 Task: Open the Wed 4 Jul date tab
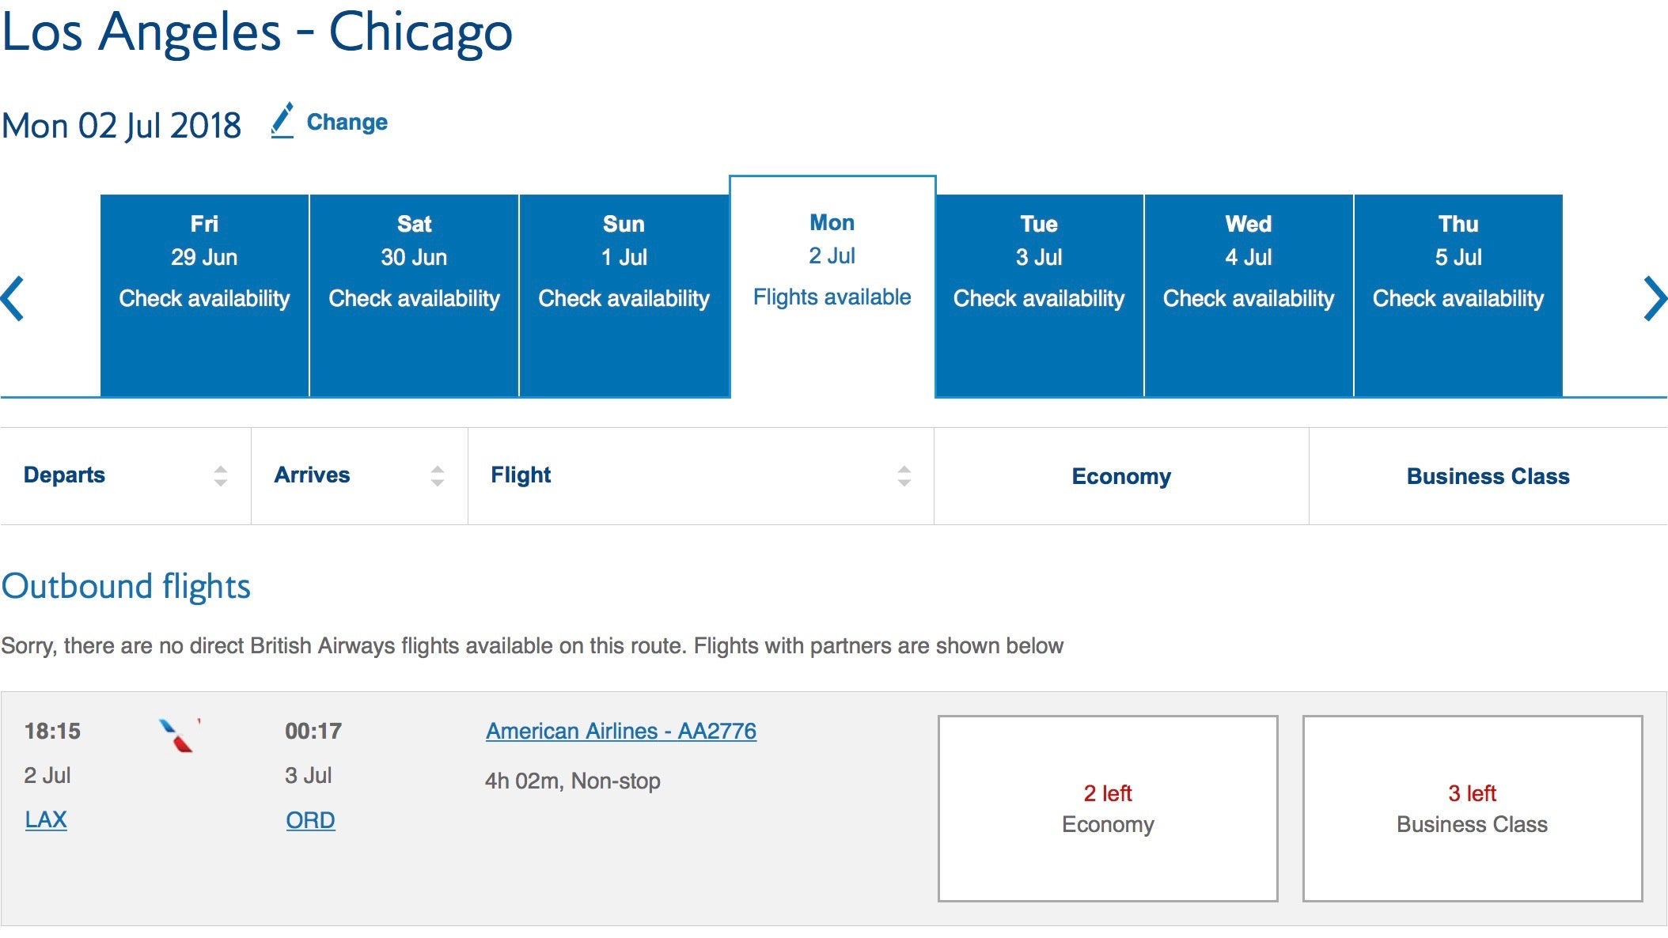[1248, 294]
